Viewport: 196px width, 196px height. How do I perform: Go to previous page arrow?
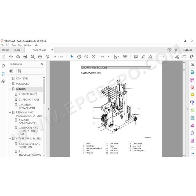pyautogui.click(x=40, y=57)
